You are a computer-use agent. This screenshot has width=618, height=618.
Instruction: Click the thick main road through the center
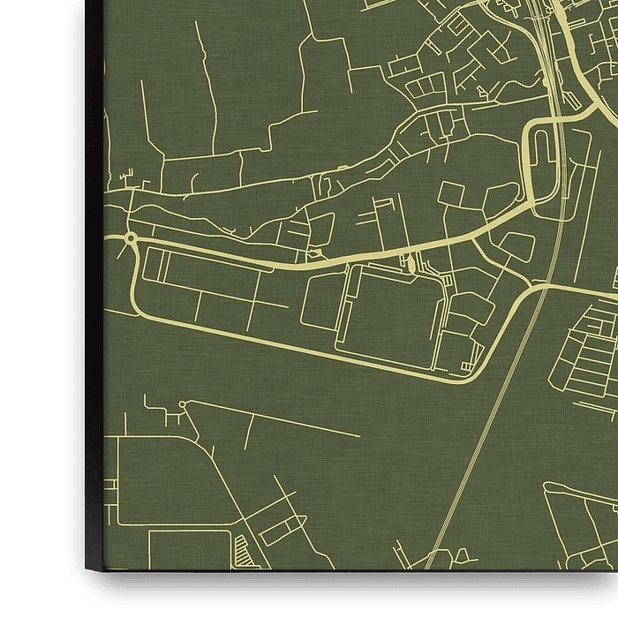353,257
